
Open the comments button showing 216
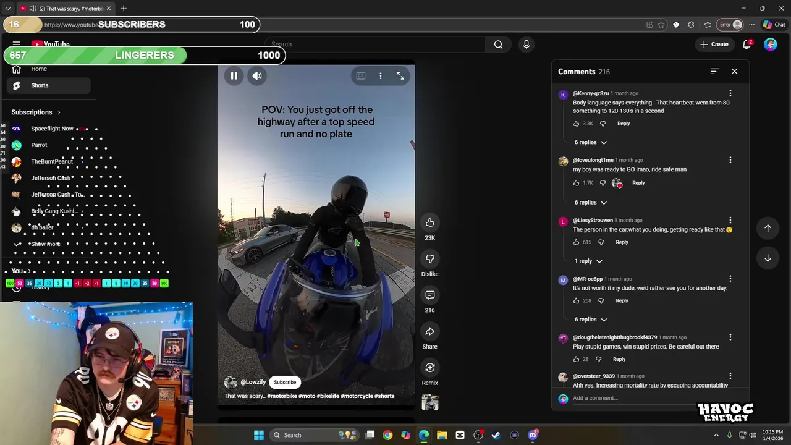coord(430,295)
